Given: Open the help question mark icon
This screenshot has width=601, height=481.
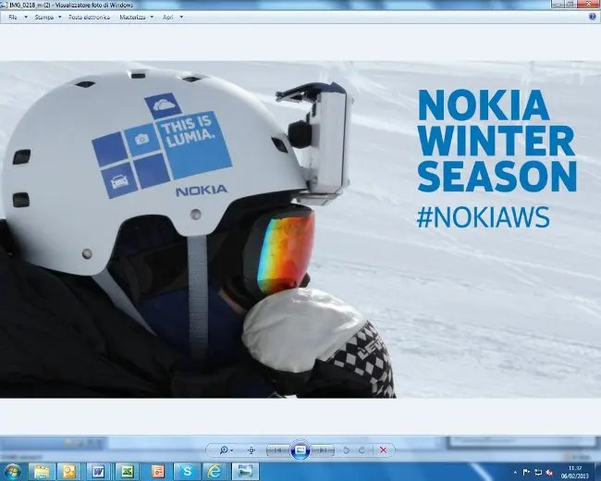Looking at the screenshot, I should tap(593, 17).
